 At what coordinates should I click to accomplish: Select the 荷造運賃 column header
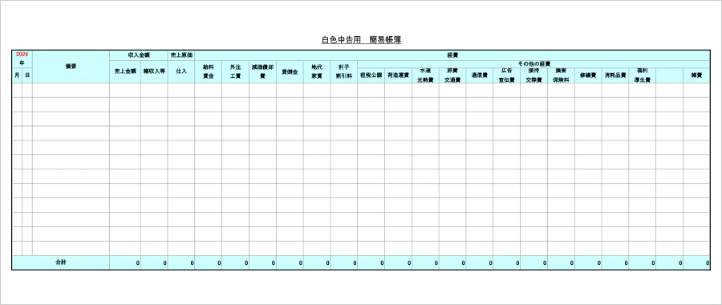tap(398, 75)
